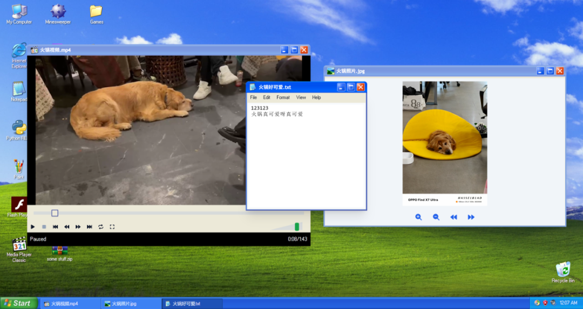Click the Play button in video player
This screenshot has width=583, height=309.
click(33, 227)
